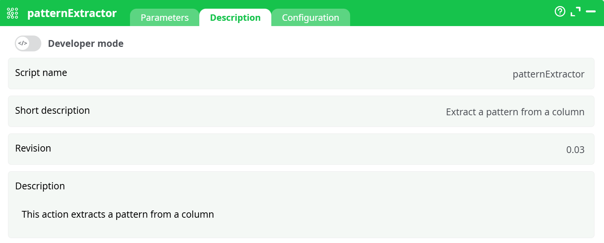Select the Description tab
This screenshot has height=243, width=604.
235,17
